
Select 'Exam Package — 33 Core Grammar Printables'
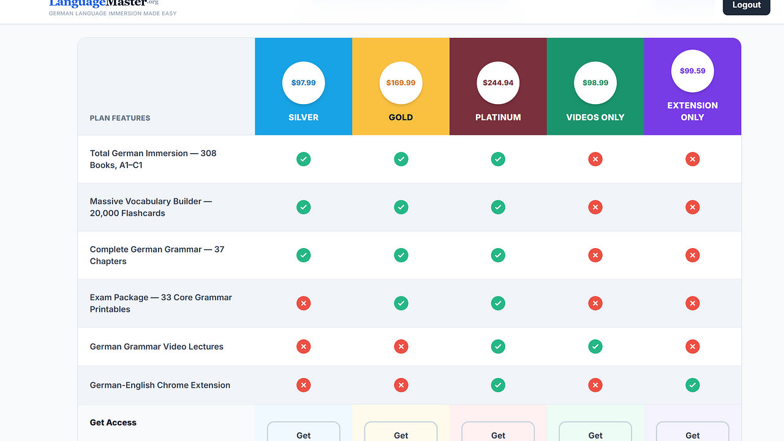[161, 303]
